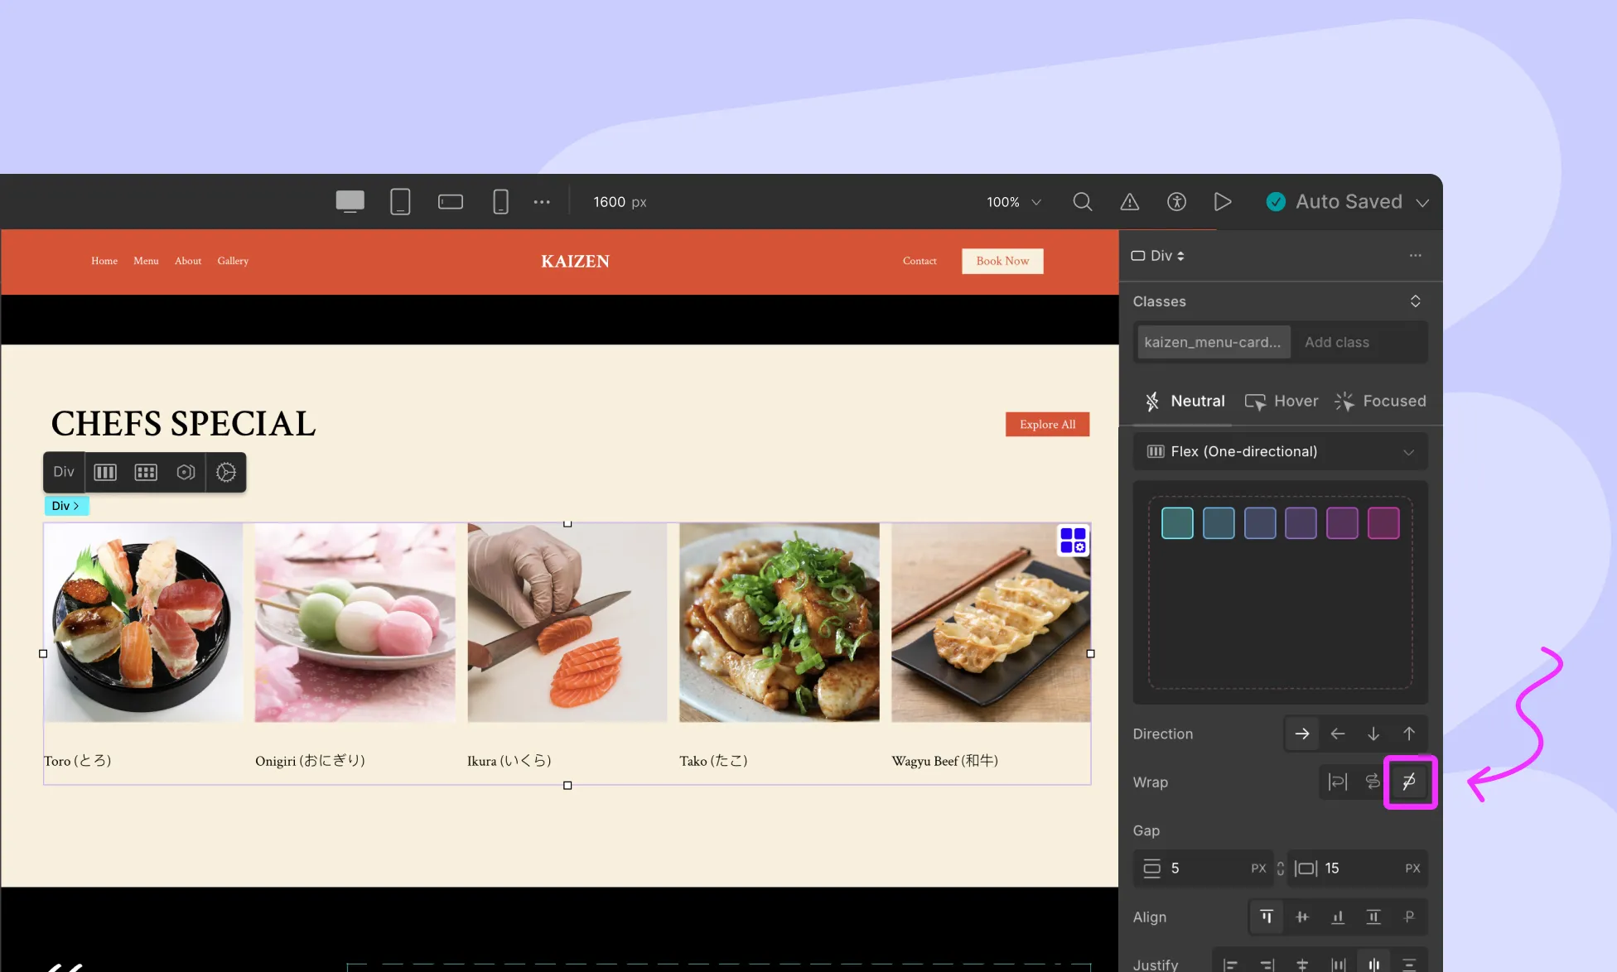This screenshot has width=1617, height=972.
Task: Open panel options ellipsis beside Div
Action: (x=1416, y=255)
